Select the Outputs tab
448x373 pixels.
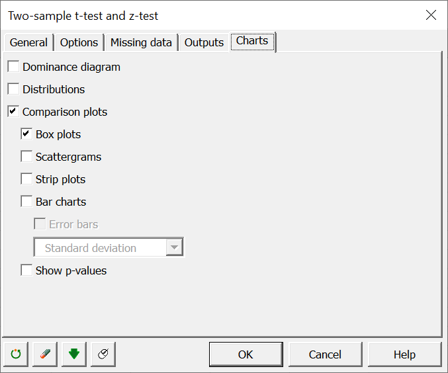point(204,42)
